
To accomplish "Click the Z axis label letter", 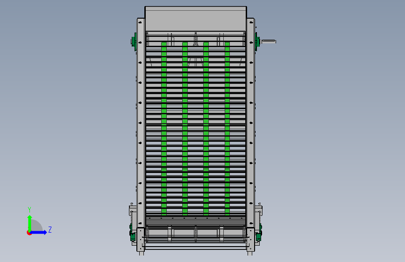I will coord(50,229).
